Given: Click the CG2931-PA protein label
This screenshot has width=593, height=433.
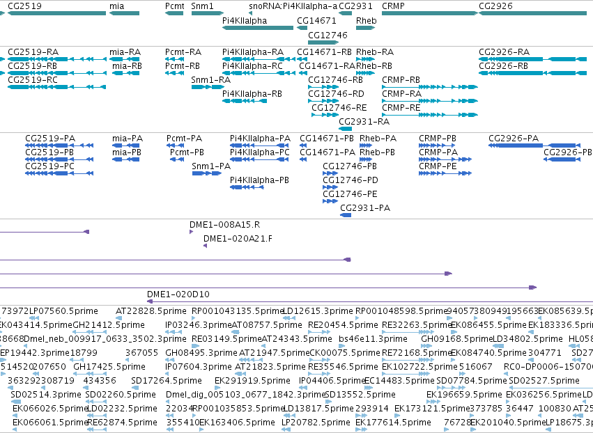Looking at the screenshot, I should click(365, 208).
